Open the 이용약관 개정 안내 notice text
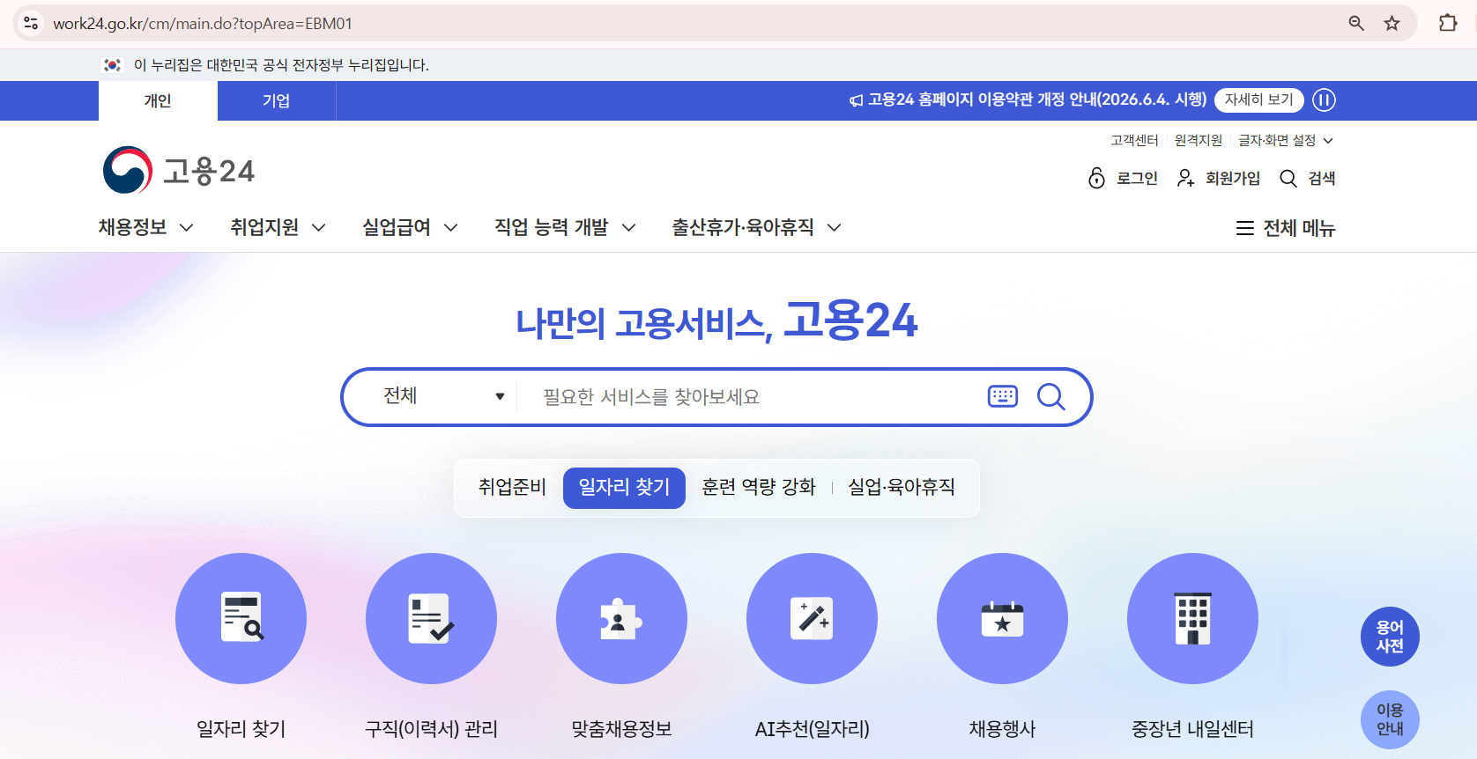 tap(1037, 99)
